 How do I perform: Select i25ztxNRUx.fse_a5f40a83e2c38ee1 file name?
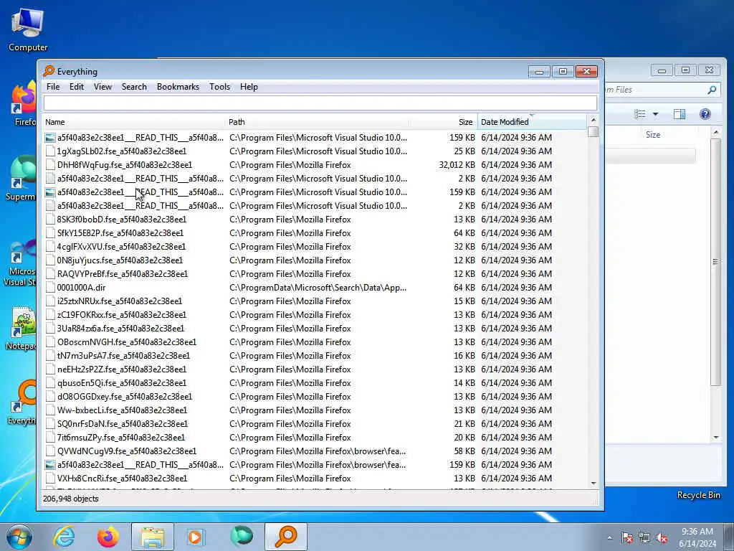coord(120,301)
